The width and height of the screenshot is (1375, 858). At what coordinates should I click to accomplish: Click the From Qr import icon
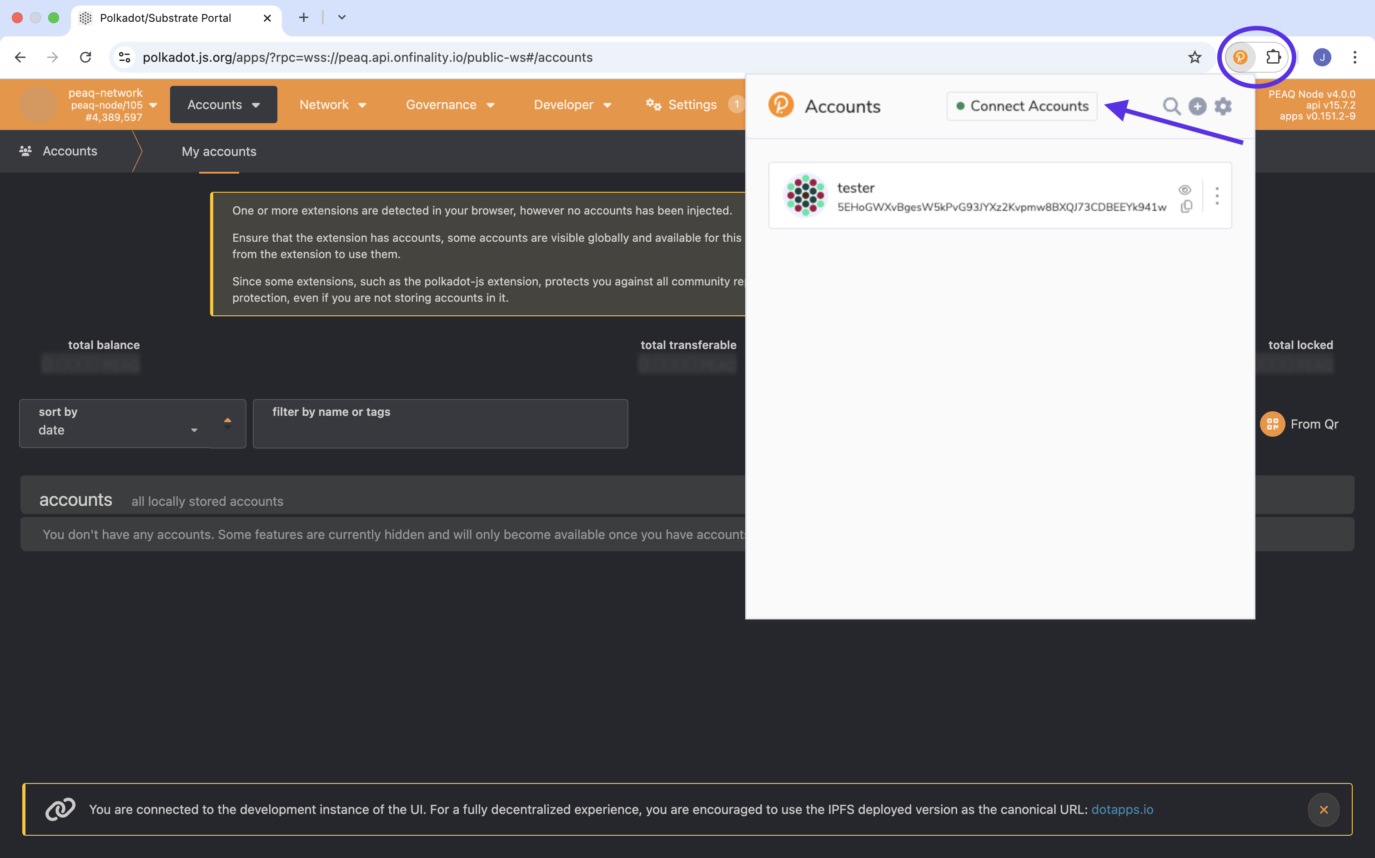click(x=1272, y=424)
